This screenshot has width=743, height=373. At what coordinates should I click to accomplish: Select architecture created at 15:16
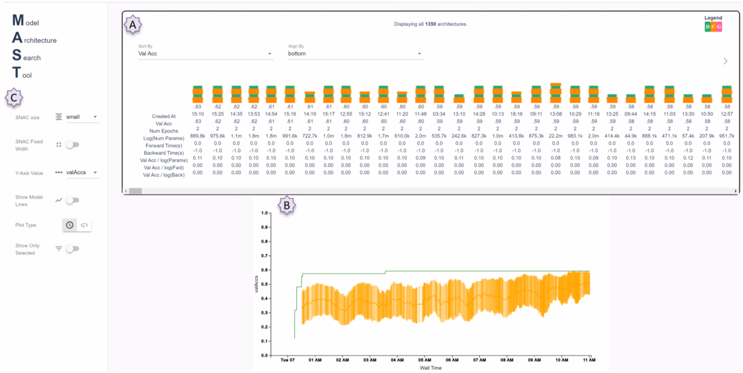[x=289, y=94]
